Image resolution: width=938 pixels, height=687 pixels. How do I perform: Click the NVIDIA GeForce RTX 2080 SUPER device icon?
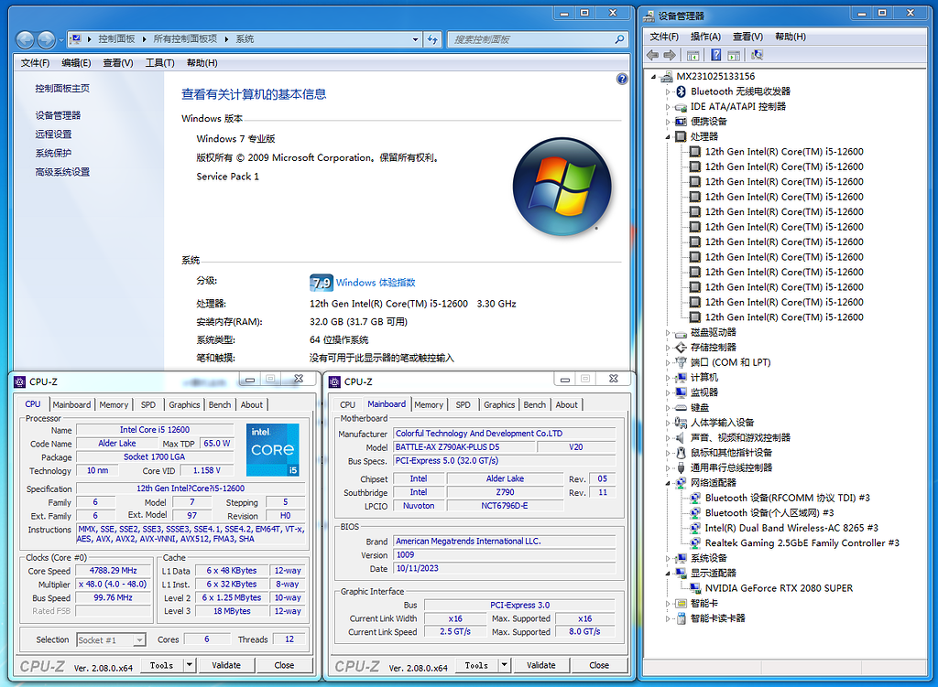pyautogui.click(x=695, y=588)
